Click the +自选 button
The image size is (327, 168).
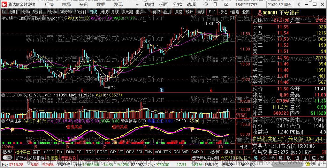click(235, 12)
